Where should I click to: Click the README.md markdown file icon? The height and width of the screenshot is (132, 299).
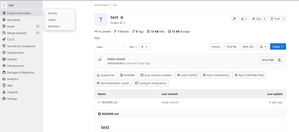click(99, 102)
